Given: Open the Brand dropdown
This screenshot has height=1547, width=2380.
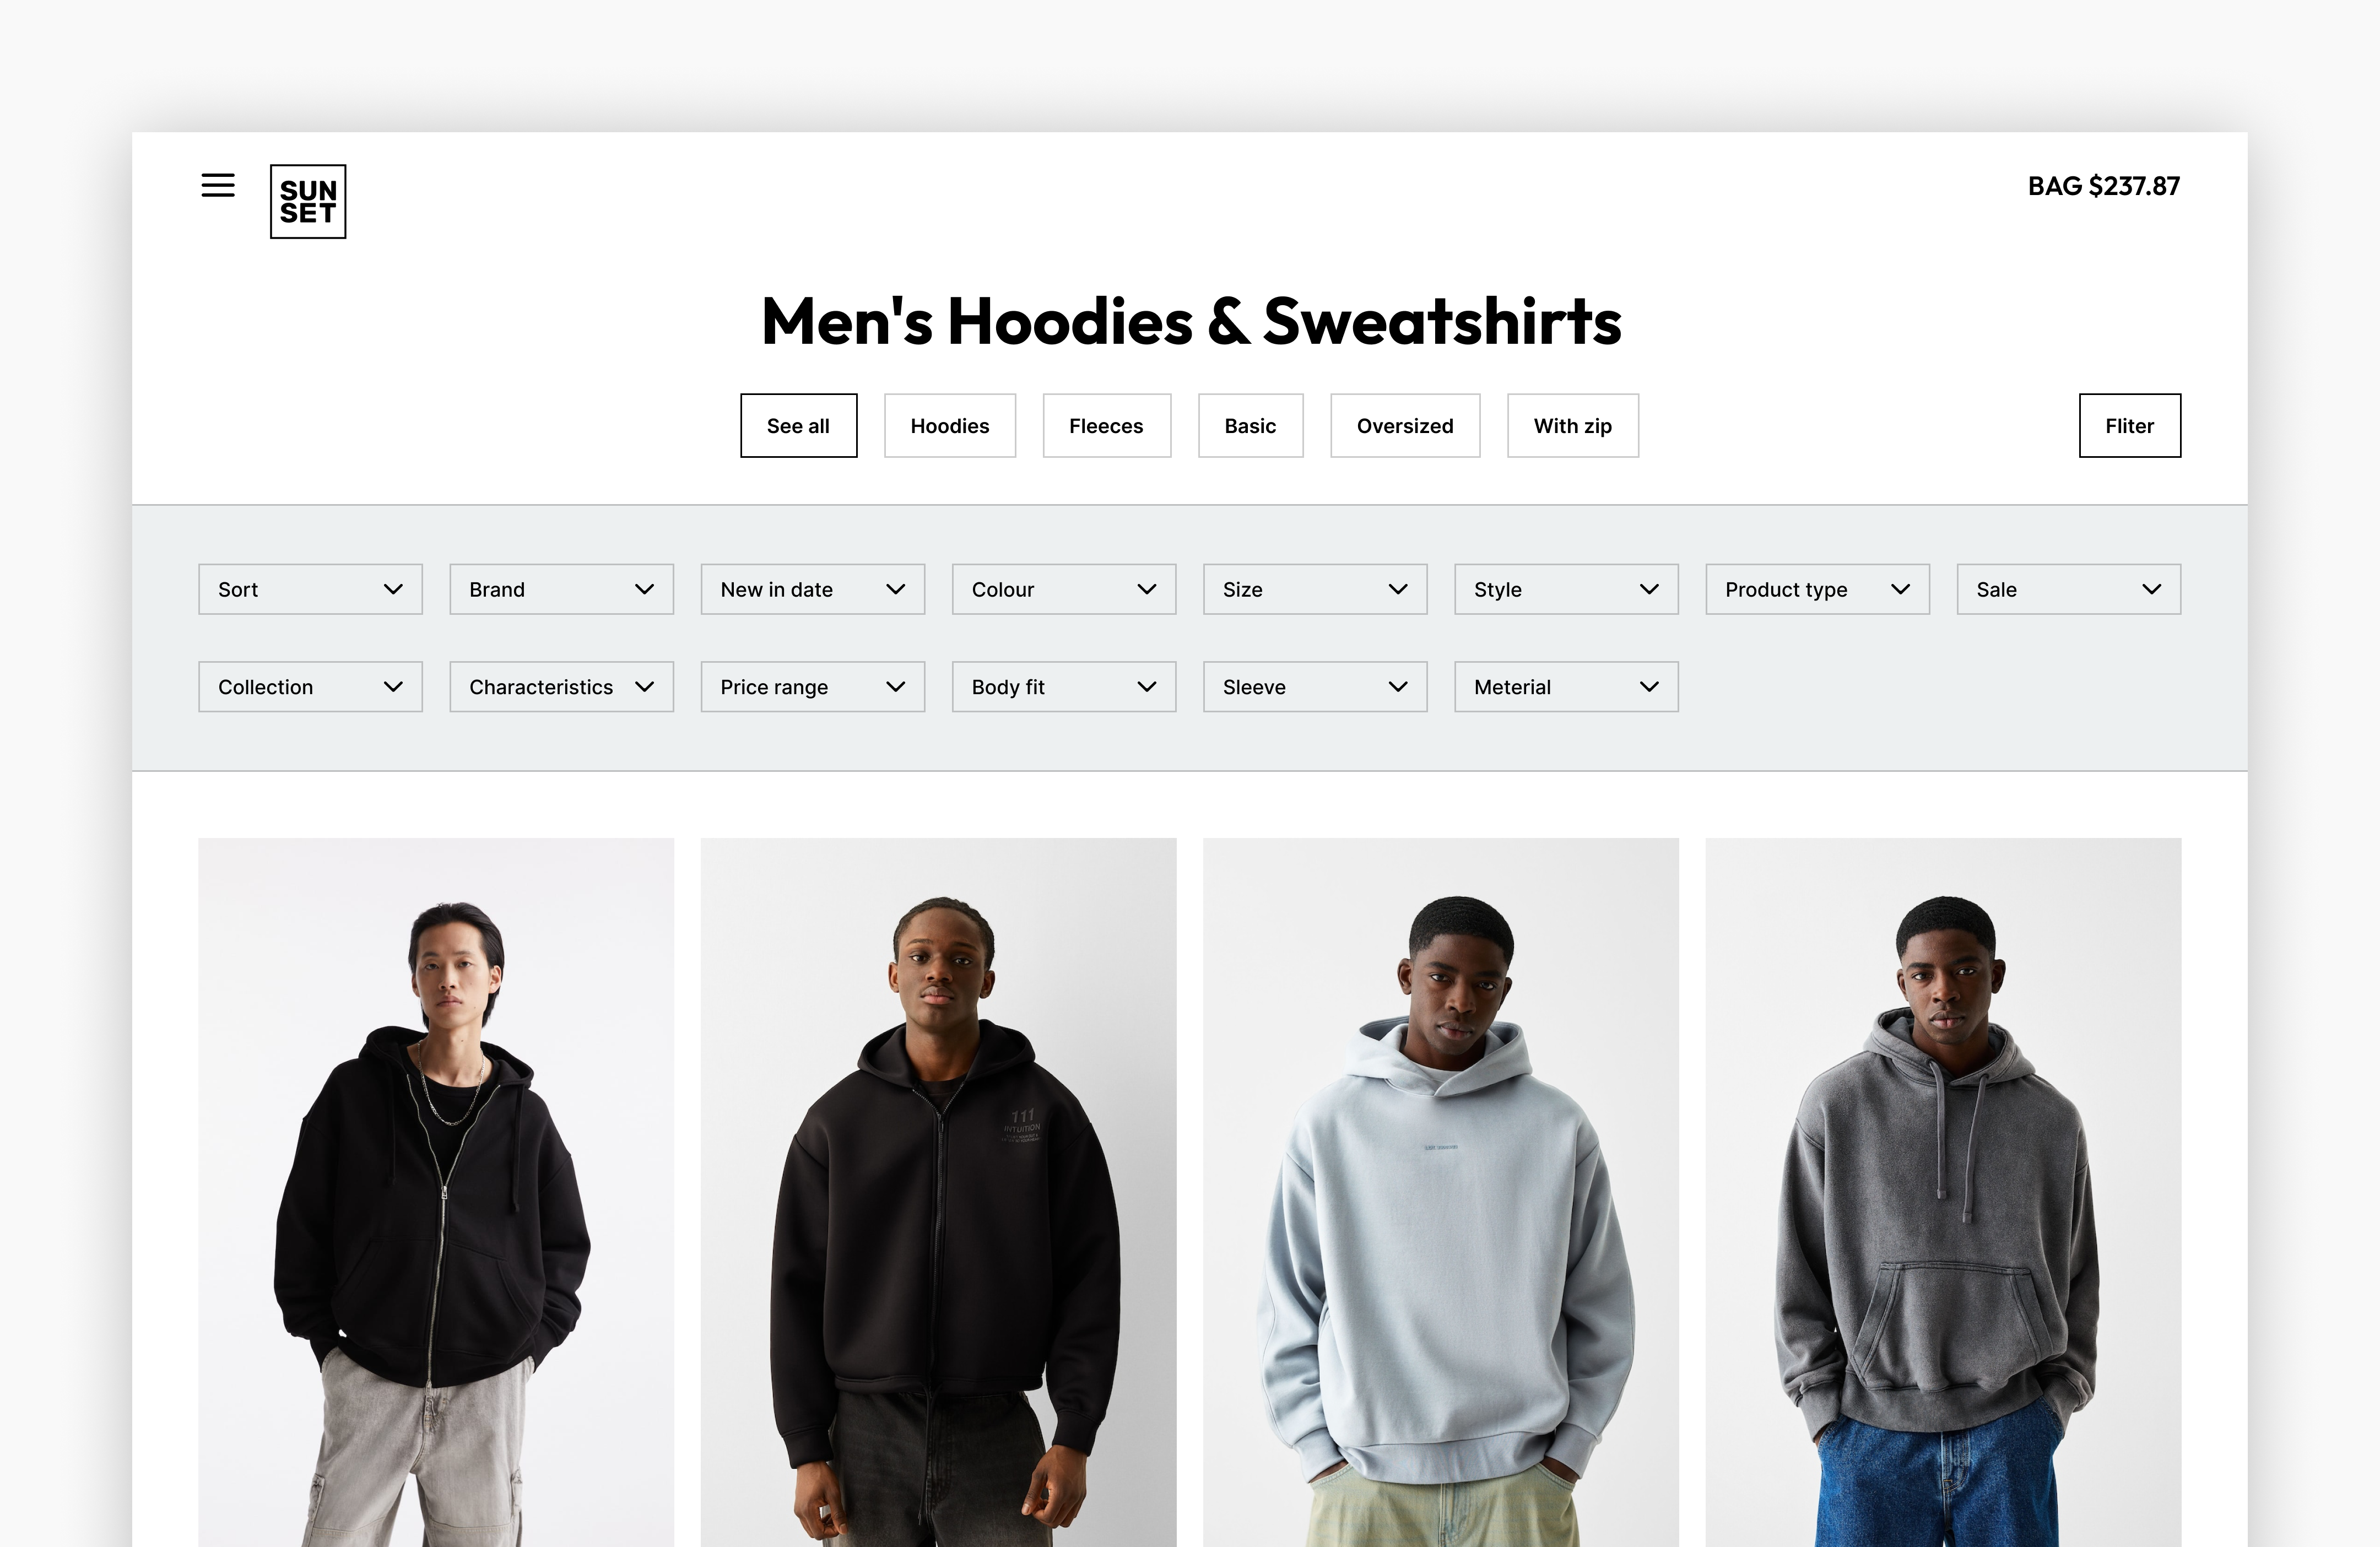Looking at the screenshot, I should [561, 589].
